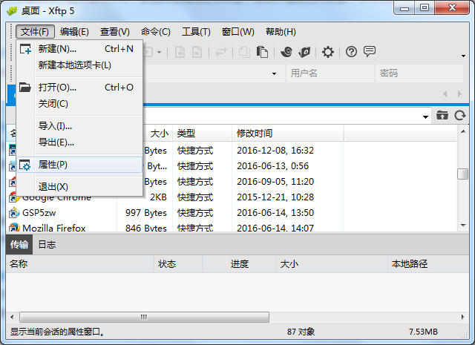Image resolution: width=475 pixels, height=345 pixels.
Task: Open the host address dropdown arrow
Action: 274,73
